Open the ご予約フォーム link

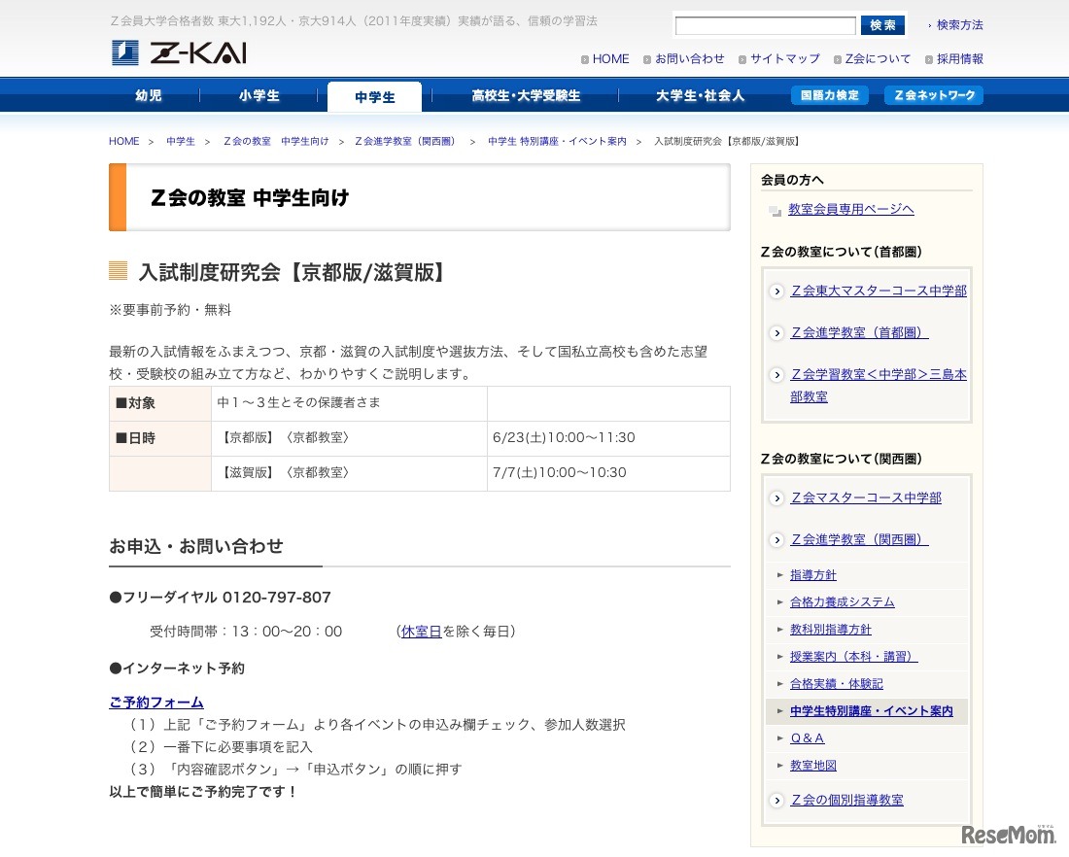156,703
